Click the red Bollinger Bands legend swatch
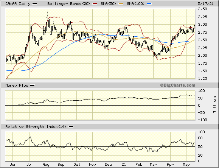Screen dimensions: 219x168 [95, 4]
